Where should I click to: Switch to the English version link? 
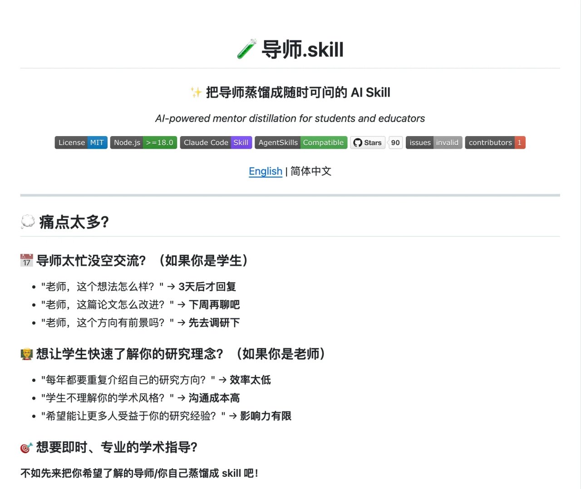point(266,171)
